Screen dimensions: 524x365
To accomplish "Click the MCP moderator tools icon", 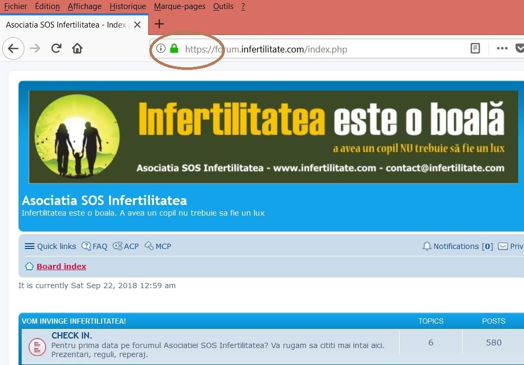I will (149, 246).
